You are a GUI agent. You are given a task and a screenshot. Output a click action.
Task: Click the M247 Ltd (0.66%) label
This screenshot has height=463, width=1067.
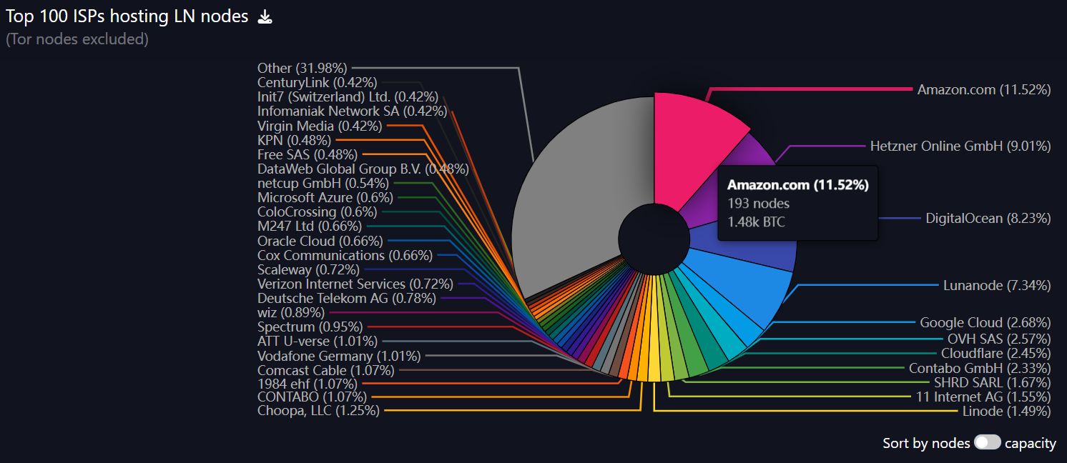click(310, 226)
